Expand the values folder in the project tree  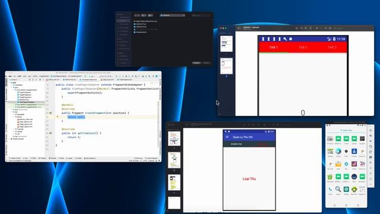(14, 131)
